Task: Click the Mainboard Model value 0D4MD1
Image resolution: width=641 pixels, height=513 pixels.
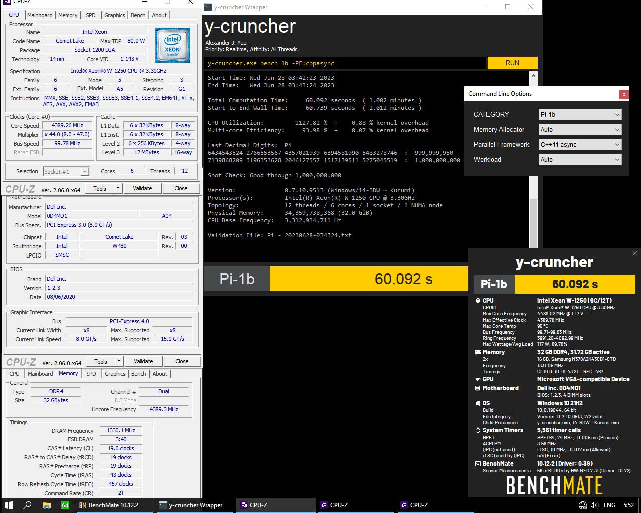Action: 92,216
